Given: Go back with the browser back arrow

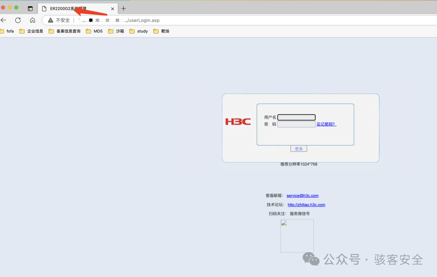Looking at the screenshot, I should [3, 20].
